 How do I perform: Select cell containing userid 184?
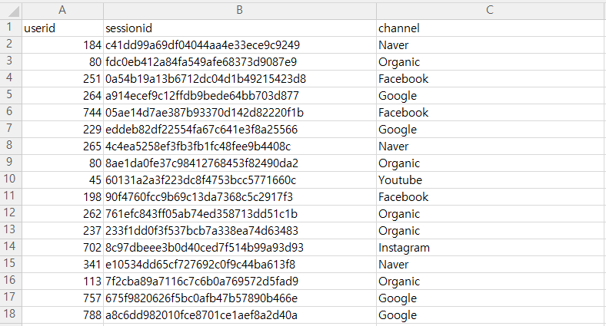tap(62, 45)
